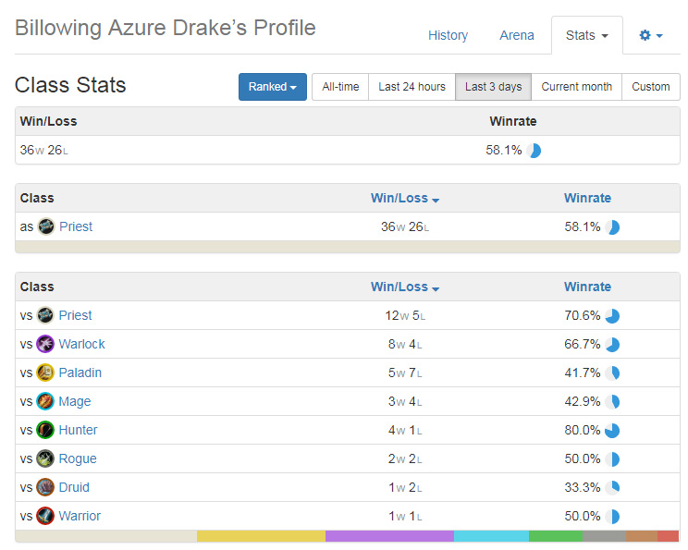Viewport: 688px width, 550px height.
Task: Click the purple Warlock bar segment
Action: pyautogui.click(x=389, y=536)
